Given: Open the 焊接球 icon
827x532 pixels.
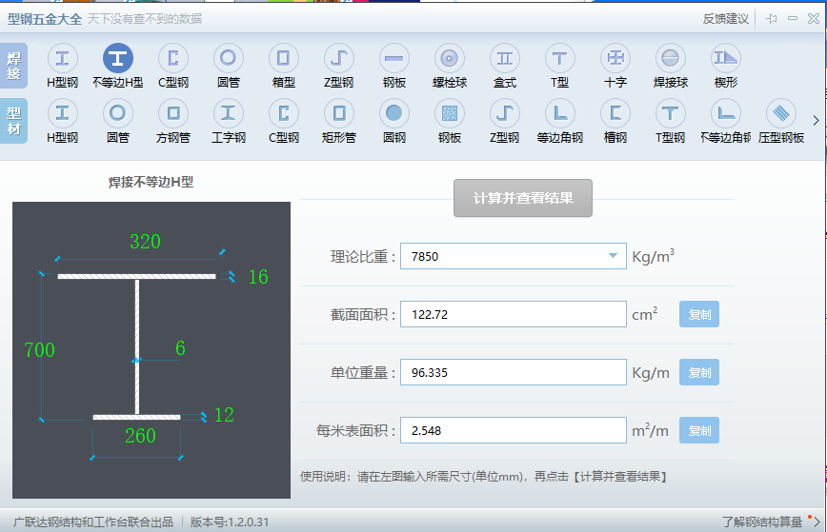Looking at the screenshot, I should click(x=671, y=58).
